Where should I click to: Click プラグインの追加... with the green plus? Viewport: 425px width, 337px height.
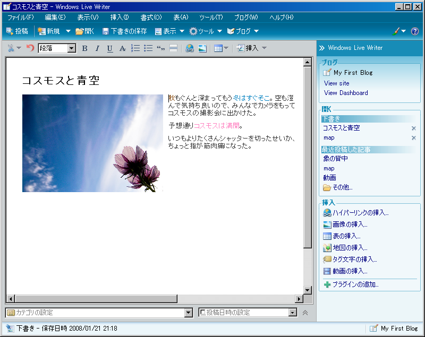[x=351, y=284]
